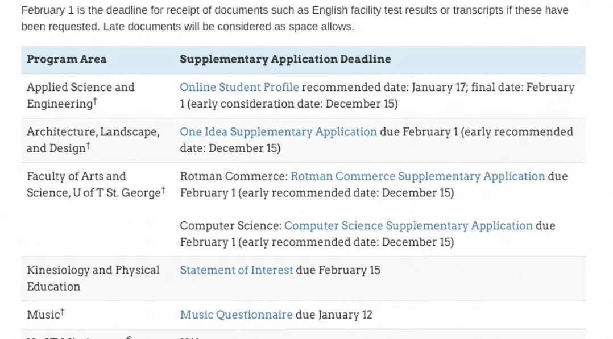Image resolution: width=613 pixels, height=339 pixels.
Task: Click the dagger footnote mark after "St. George"
Action: (163, 189)
